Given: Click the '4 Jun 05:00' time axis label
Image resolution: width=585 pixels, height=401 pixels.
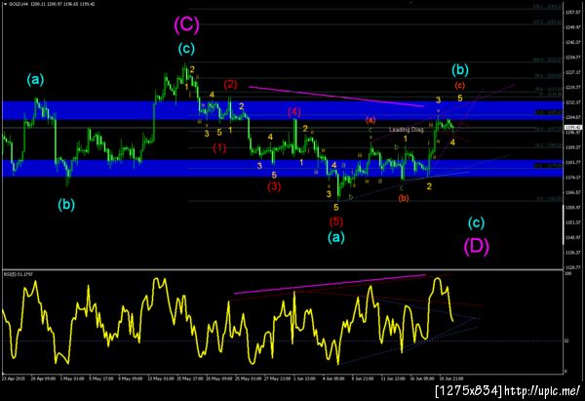Looking at the screenshot, I should (334, 379).
